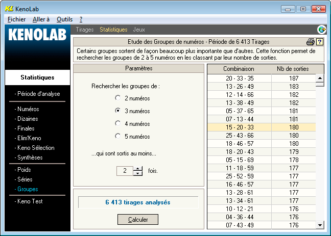The height and width of the screenshot is (236, 331).
Task: Go to Période d'analyse in sidebar
Action: point(38,94)
